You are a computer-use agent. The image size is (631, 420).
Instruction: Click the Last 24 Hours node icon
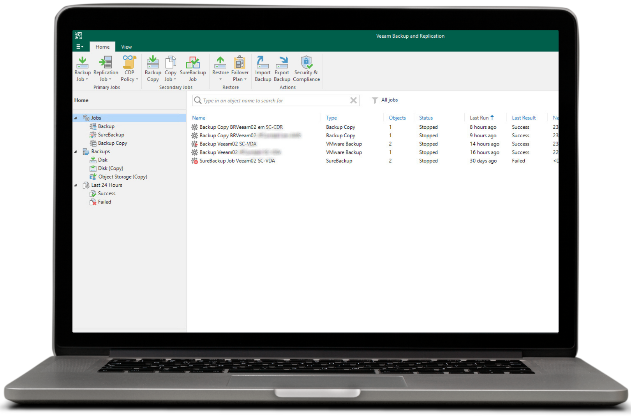[86, 185]
